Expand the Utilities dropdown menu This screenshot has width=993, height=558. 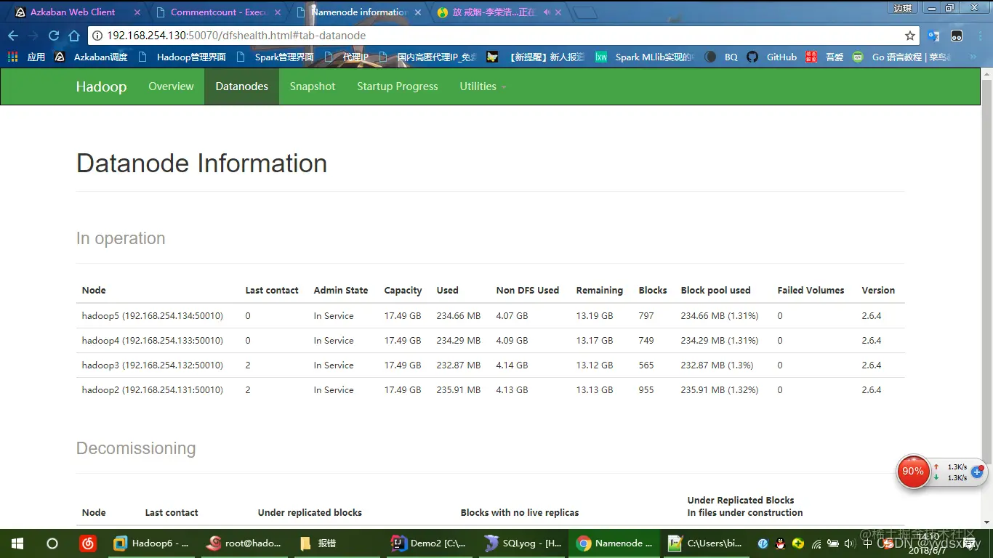pyautogui.click(x=483, y=86)
